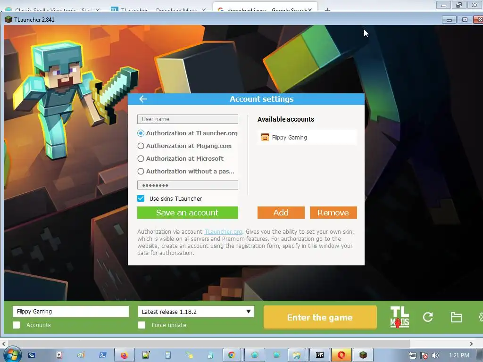
Task: Click the horizontal scrollbar left arrow
Action: 4,344
